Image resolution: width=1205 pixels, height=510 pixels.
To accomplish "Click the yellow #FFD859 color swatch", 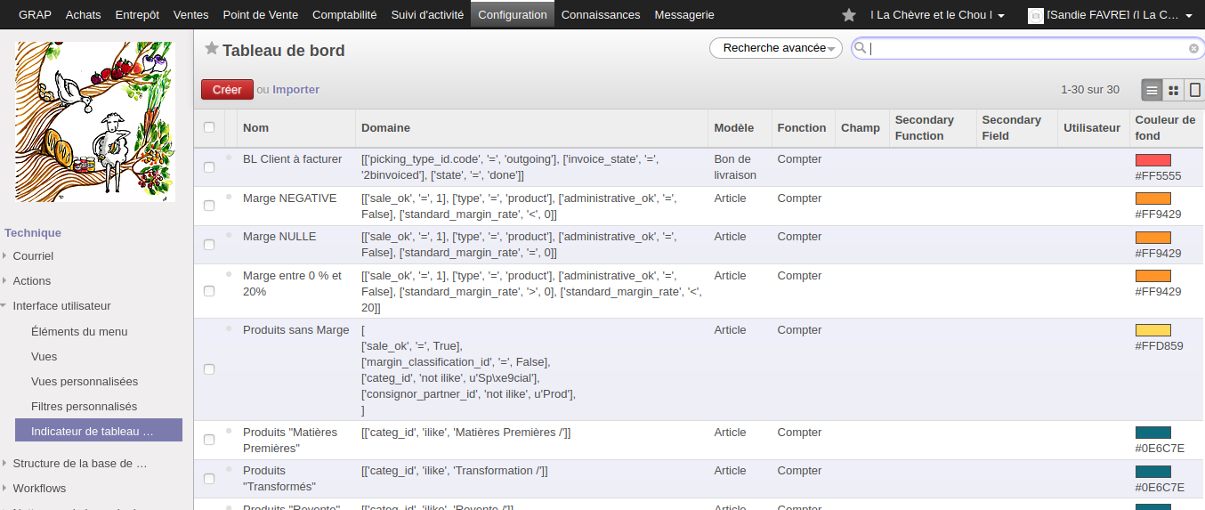I will 1152,330.
